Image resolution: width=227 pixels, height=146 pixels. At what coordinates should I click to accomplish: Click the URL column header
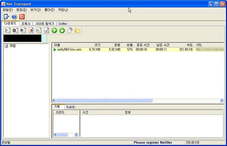pyautogui.click(x=209, y=45)
